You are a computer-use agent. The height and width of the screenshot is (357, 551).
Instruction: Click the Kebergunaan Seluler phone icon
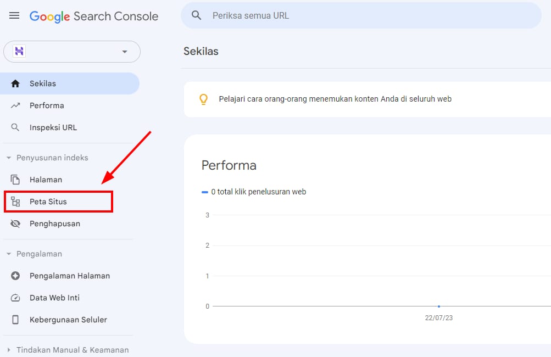click(15, 320)
